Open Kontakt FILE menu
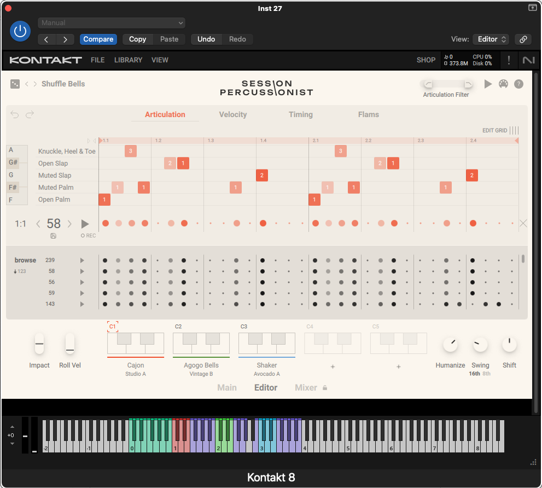542x488 pixels. (97, 60)
